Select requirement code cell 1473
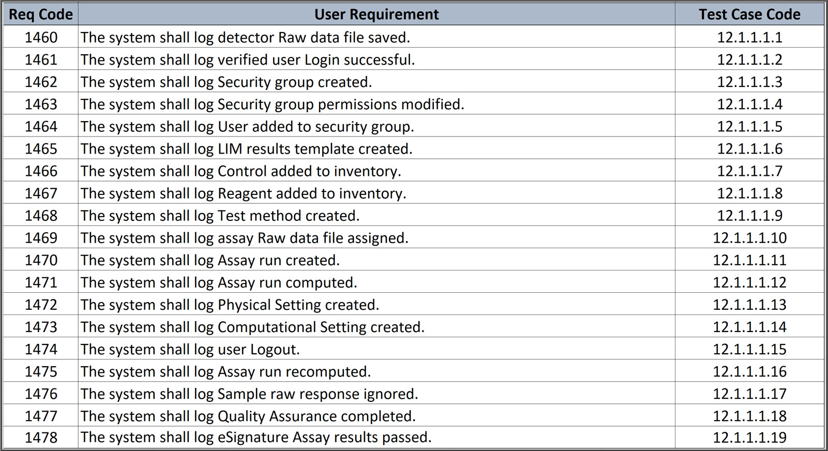Image resolution: width=828 pixels, height=451 pixels. coord(41,326)
